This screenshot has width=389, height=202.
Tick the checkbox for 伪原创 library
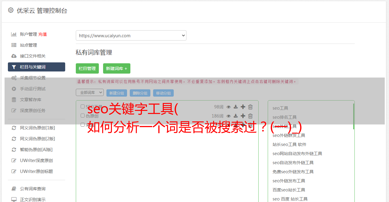coord(82,116)
